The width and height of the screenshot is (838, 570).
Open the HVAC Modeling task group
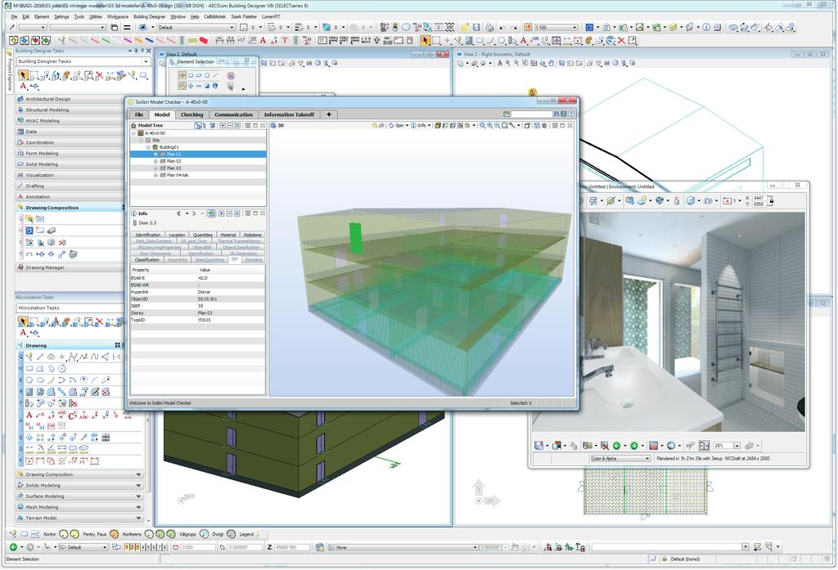pos(70,121)
